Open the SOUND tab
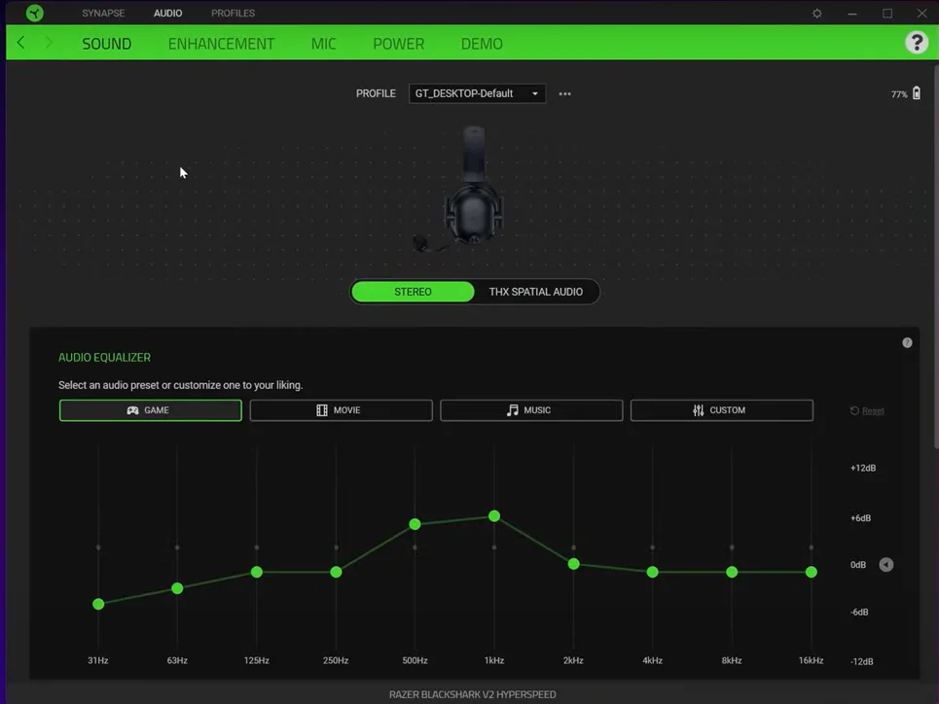This screenshot has width=939, height=704. [x=107, y=44]
